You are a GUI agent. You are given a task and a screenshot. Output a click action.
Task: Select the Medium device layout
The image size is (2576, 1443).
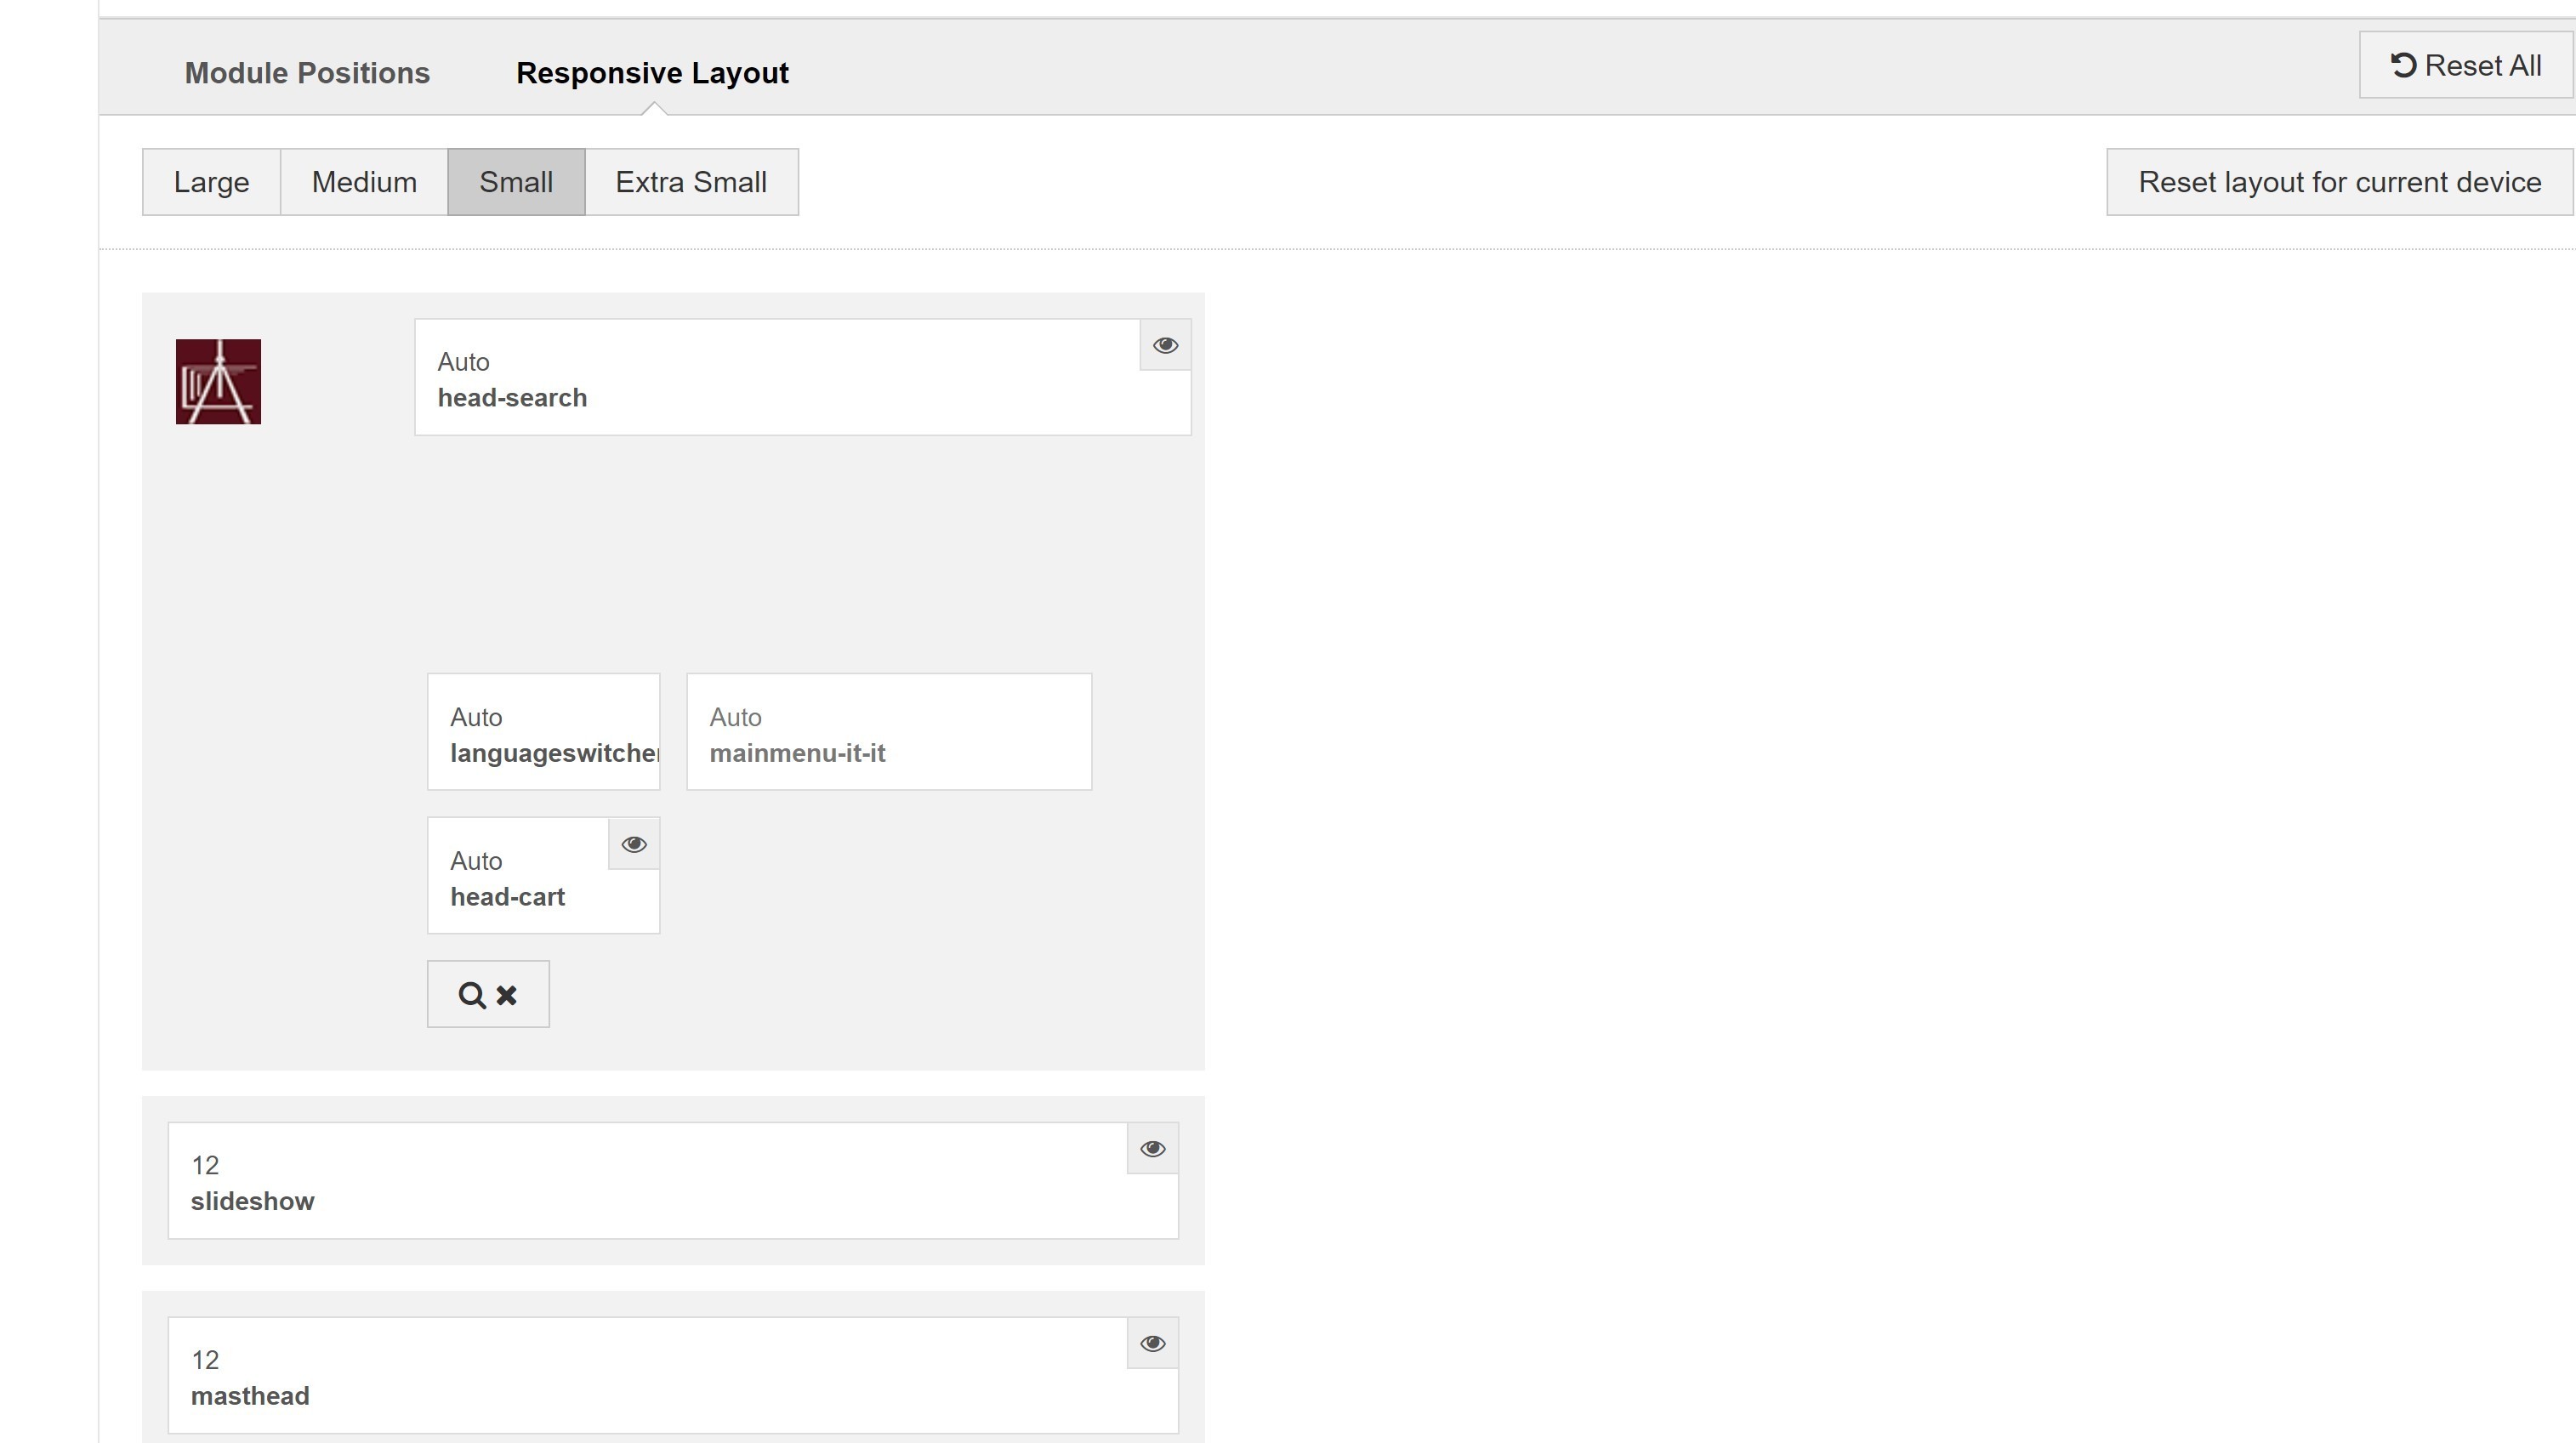pos(364,182)
